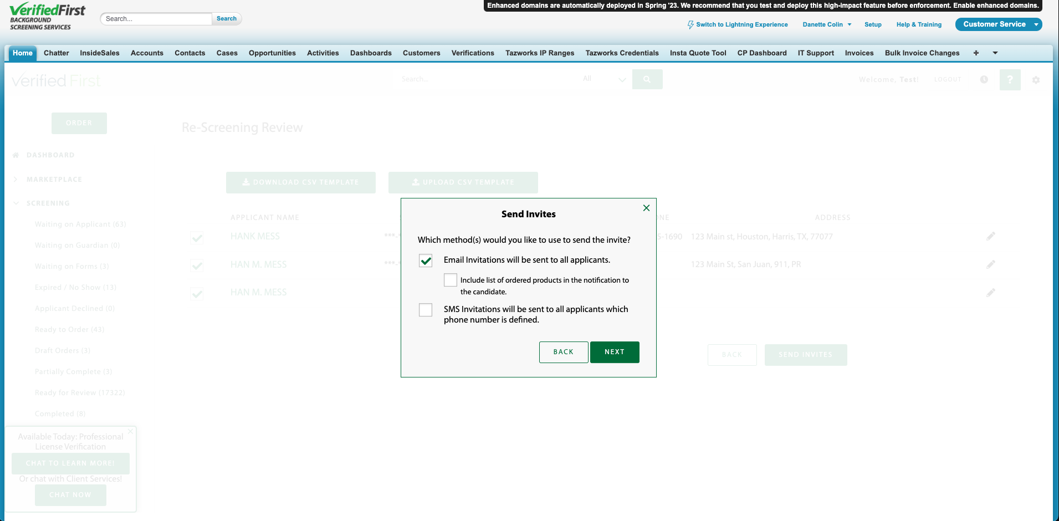Open the settings gear icon
This screenshot has width=1059, height=521.
(x=1036, y=80)
